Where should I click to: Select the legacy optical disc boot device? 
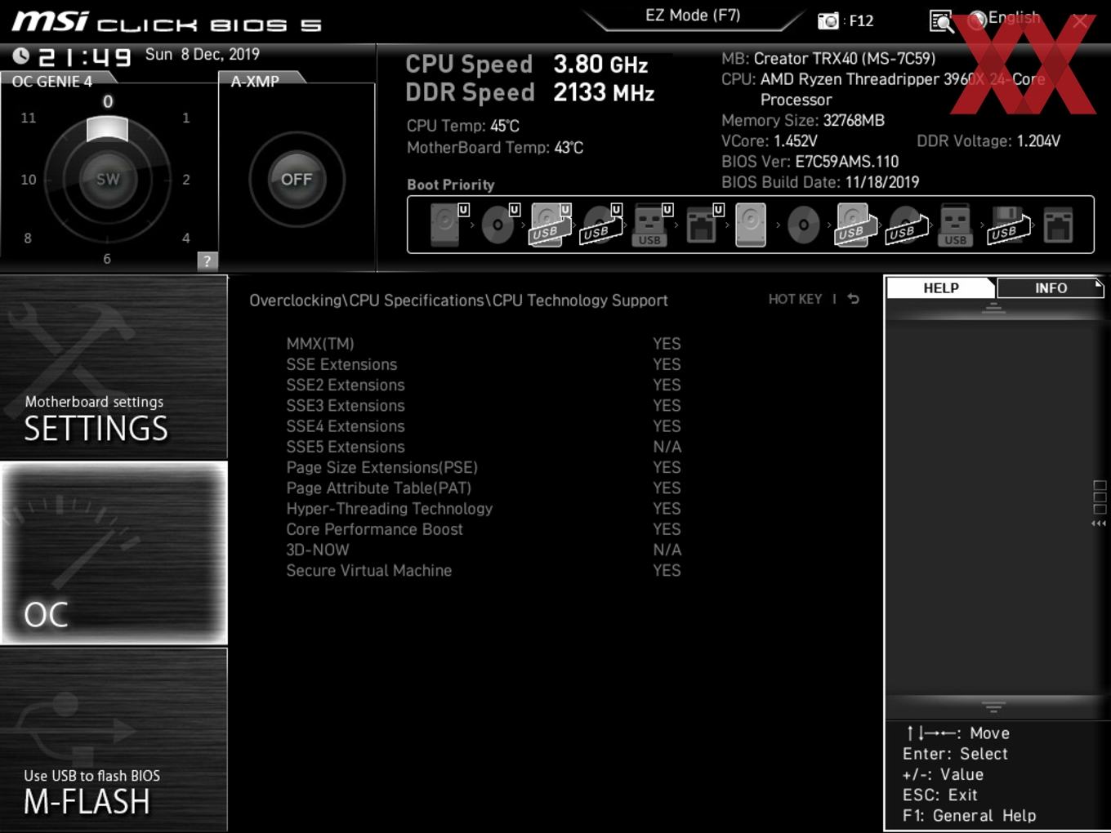803,224
